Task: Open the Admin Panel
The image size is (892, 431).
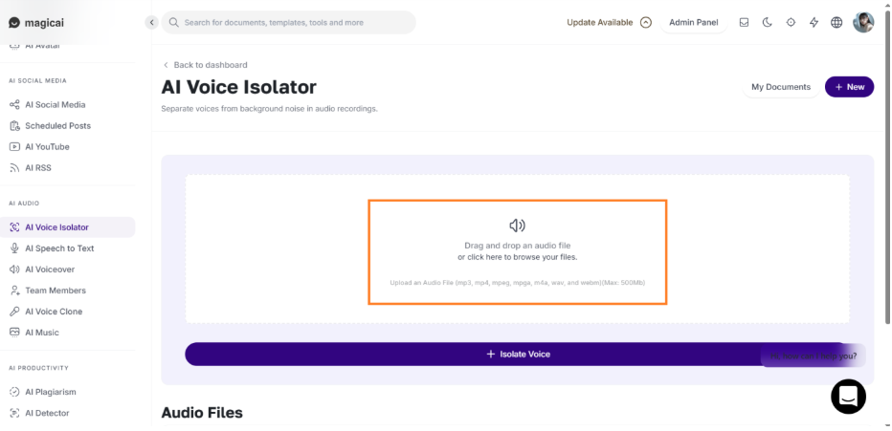Action: coord(694,23)
